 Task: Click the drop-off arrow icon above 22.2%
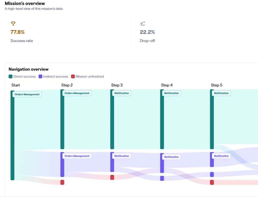[x=142, y=23]
